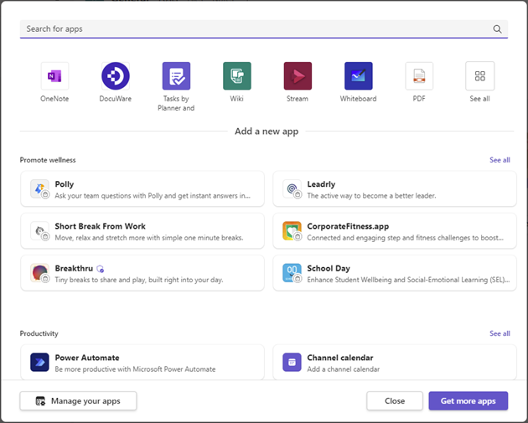Select the Whiteboard app icon
This screenshot has height=423, width=528.
click(x=358, y=76)
